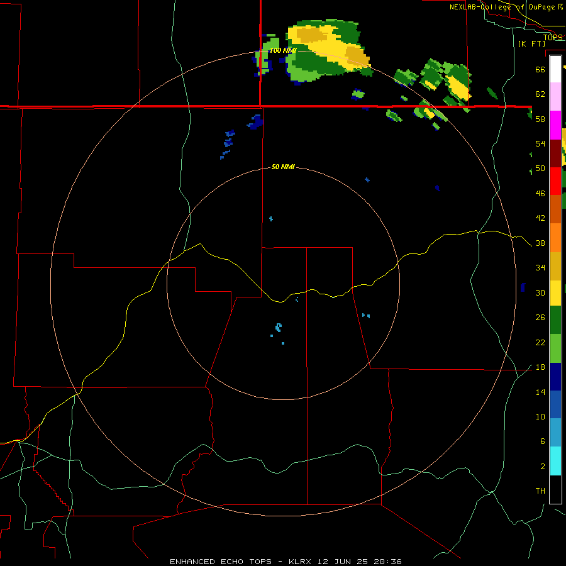Click the "50 NMI" range ring label

[283, 167]
